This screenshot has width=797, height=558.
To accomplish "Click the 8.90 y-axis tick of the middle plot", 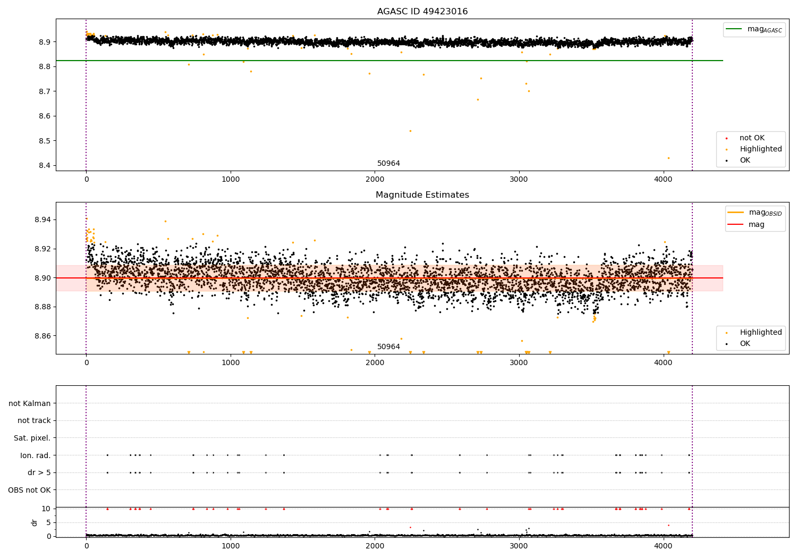I will click(44, 278).
